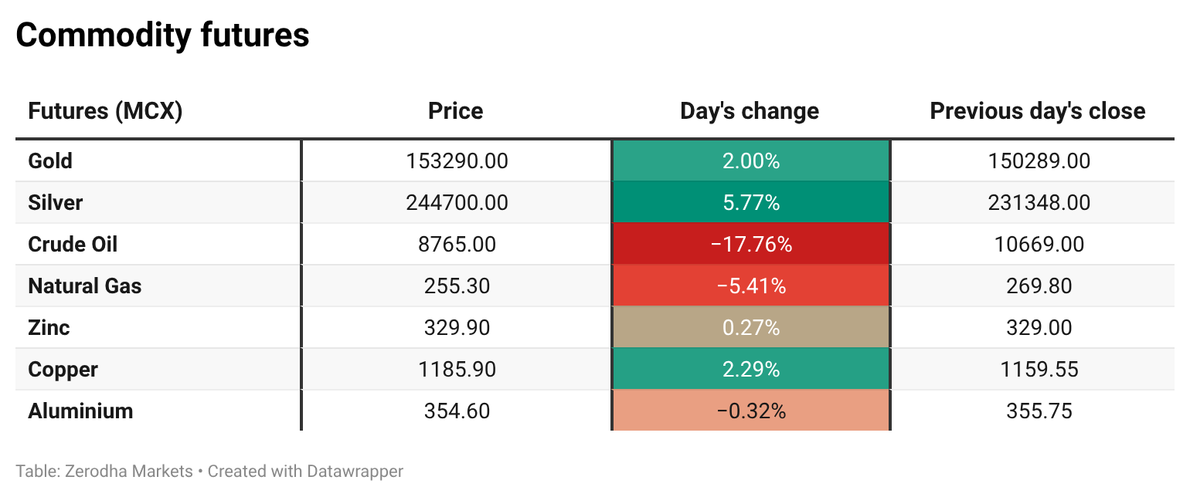Select the salmon −0.32% Aluminium cell
Image resolution: width=1190 pixels, height=497 pixels.
coord(750,411)
